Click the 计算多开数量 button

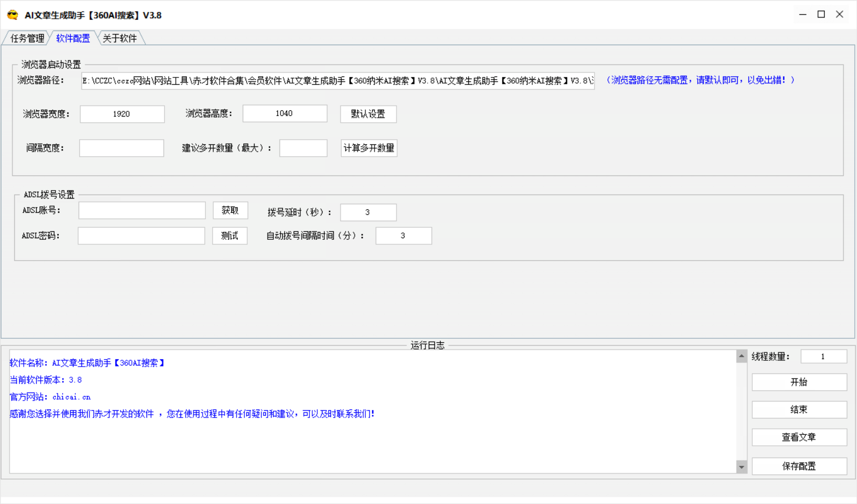[x=369, y=148]
